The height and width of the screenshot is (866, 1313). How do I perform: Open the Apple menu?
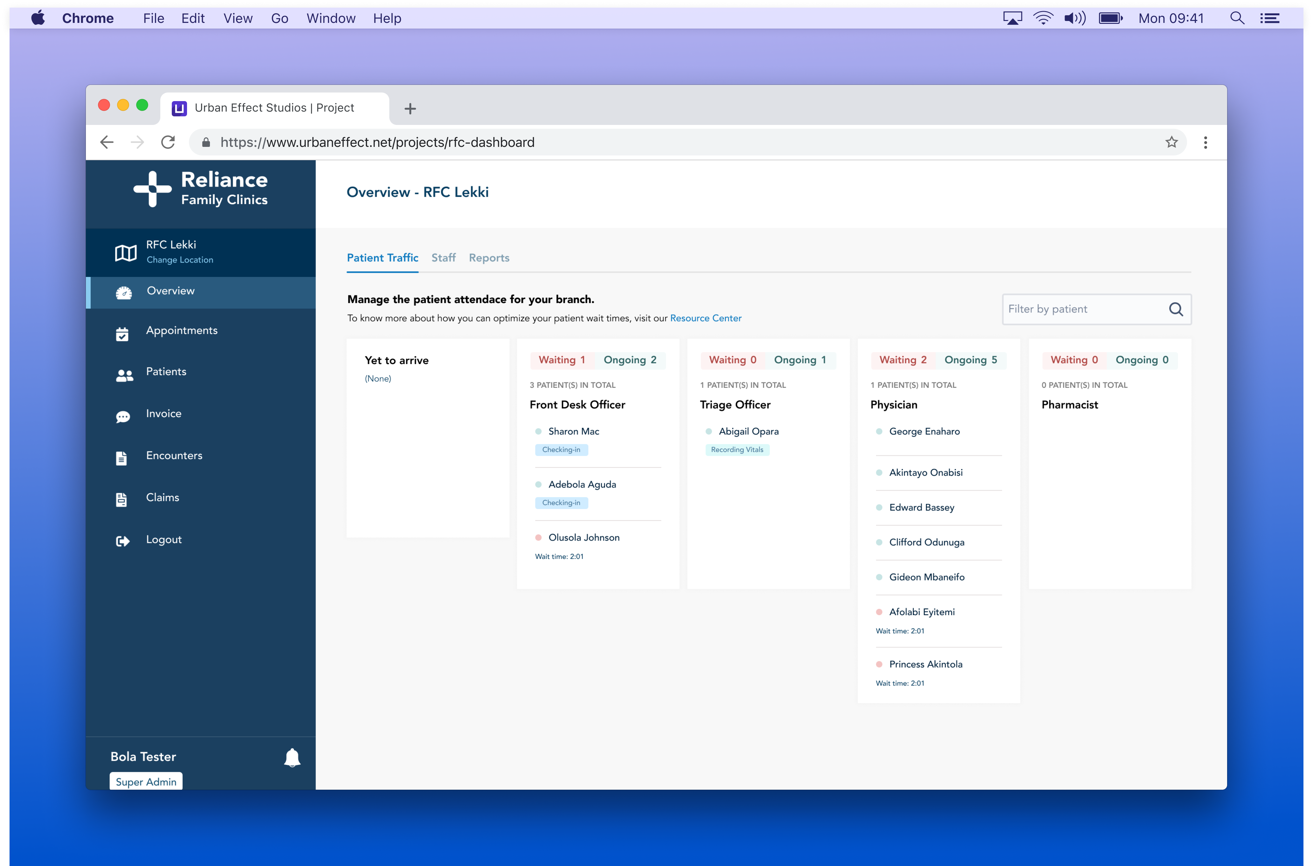38,18
